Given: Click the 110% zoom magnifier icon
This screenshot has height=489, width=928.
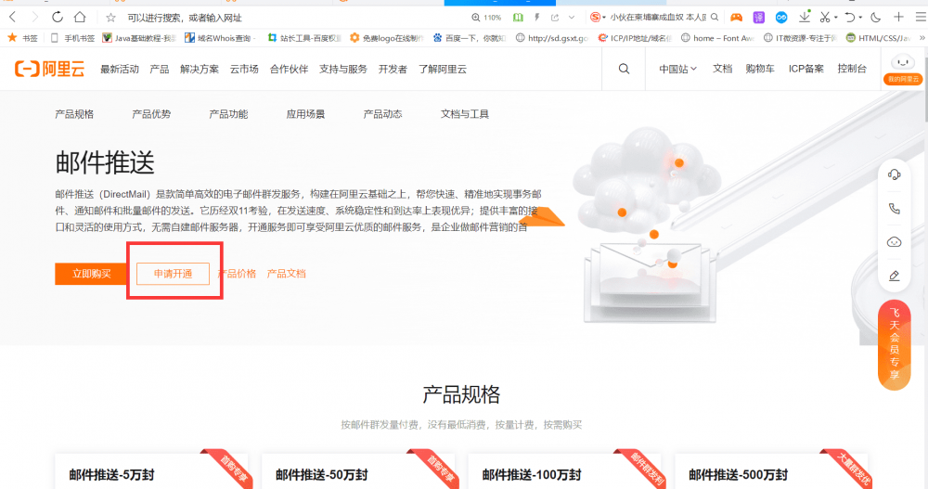Looking at the screenshot, I should pos(476,18).
